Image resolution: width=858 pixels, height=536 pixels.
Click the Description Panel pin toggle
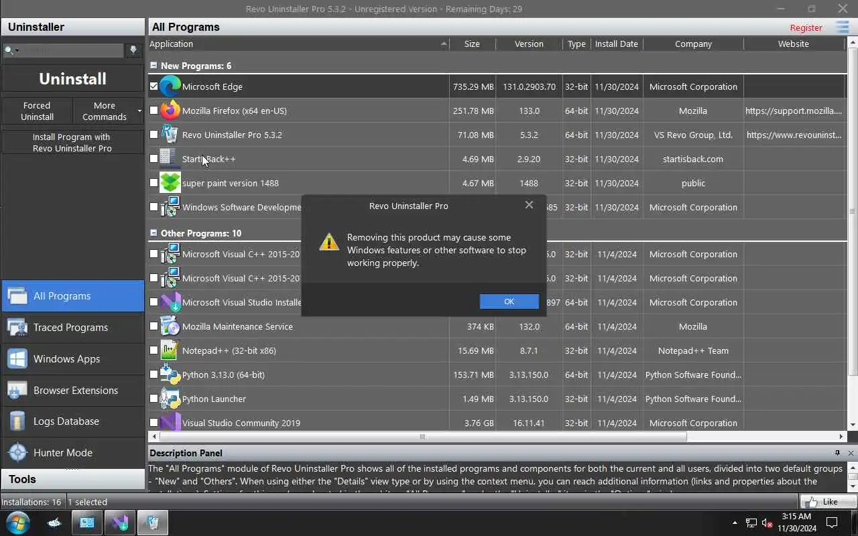837,453
